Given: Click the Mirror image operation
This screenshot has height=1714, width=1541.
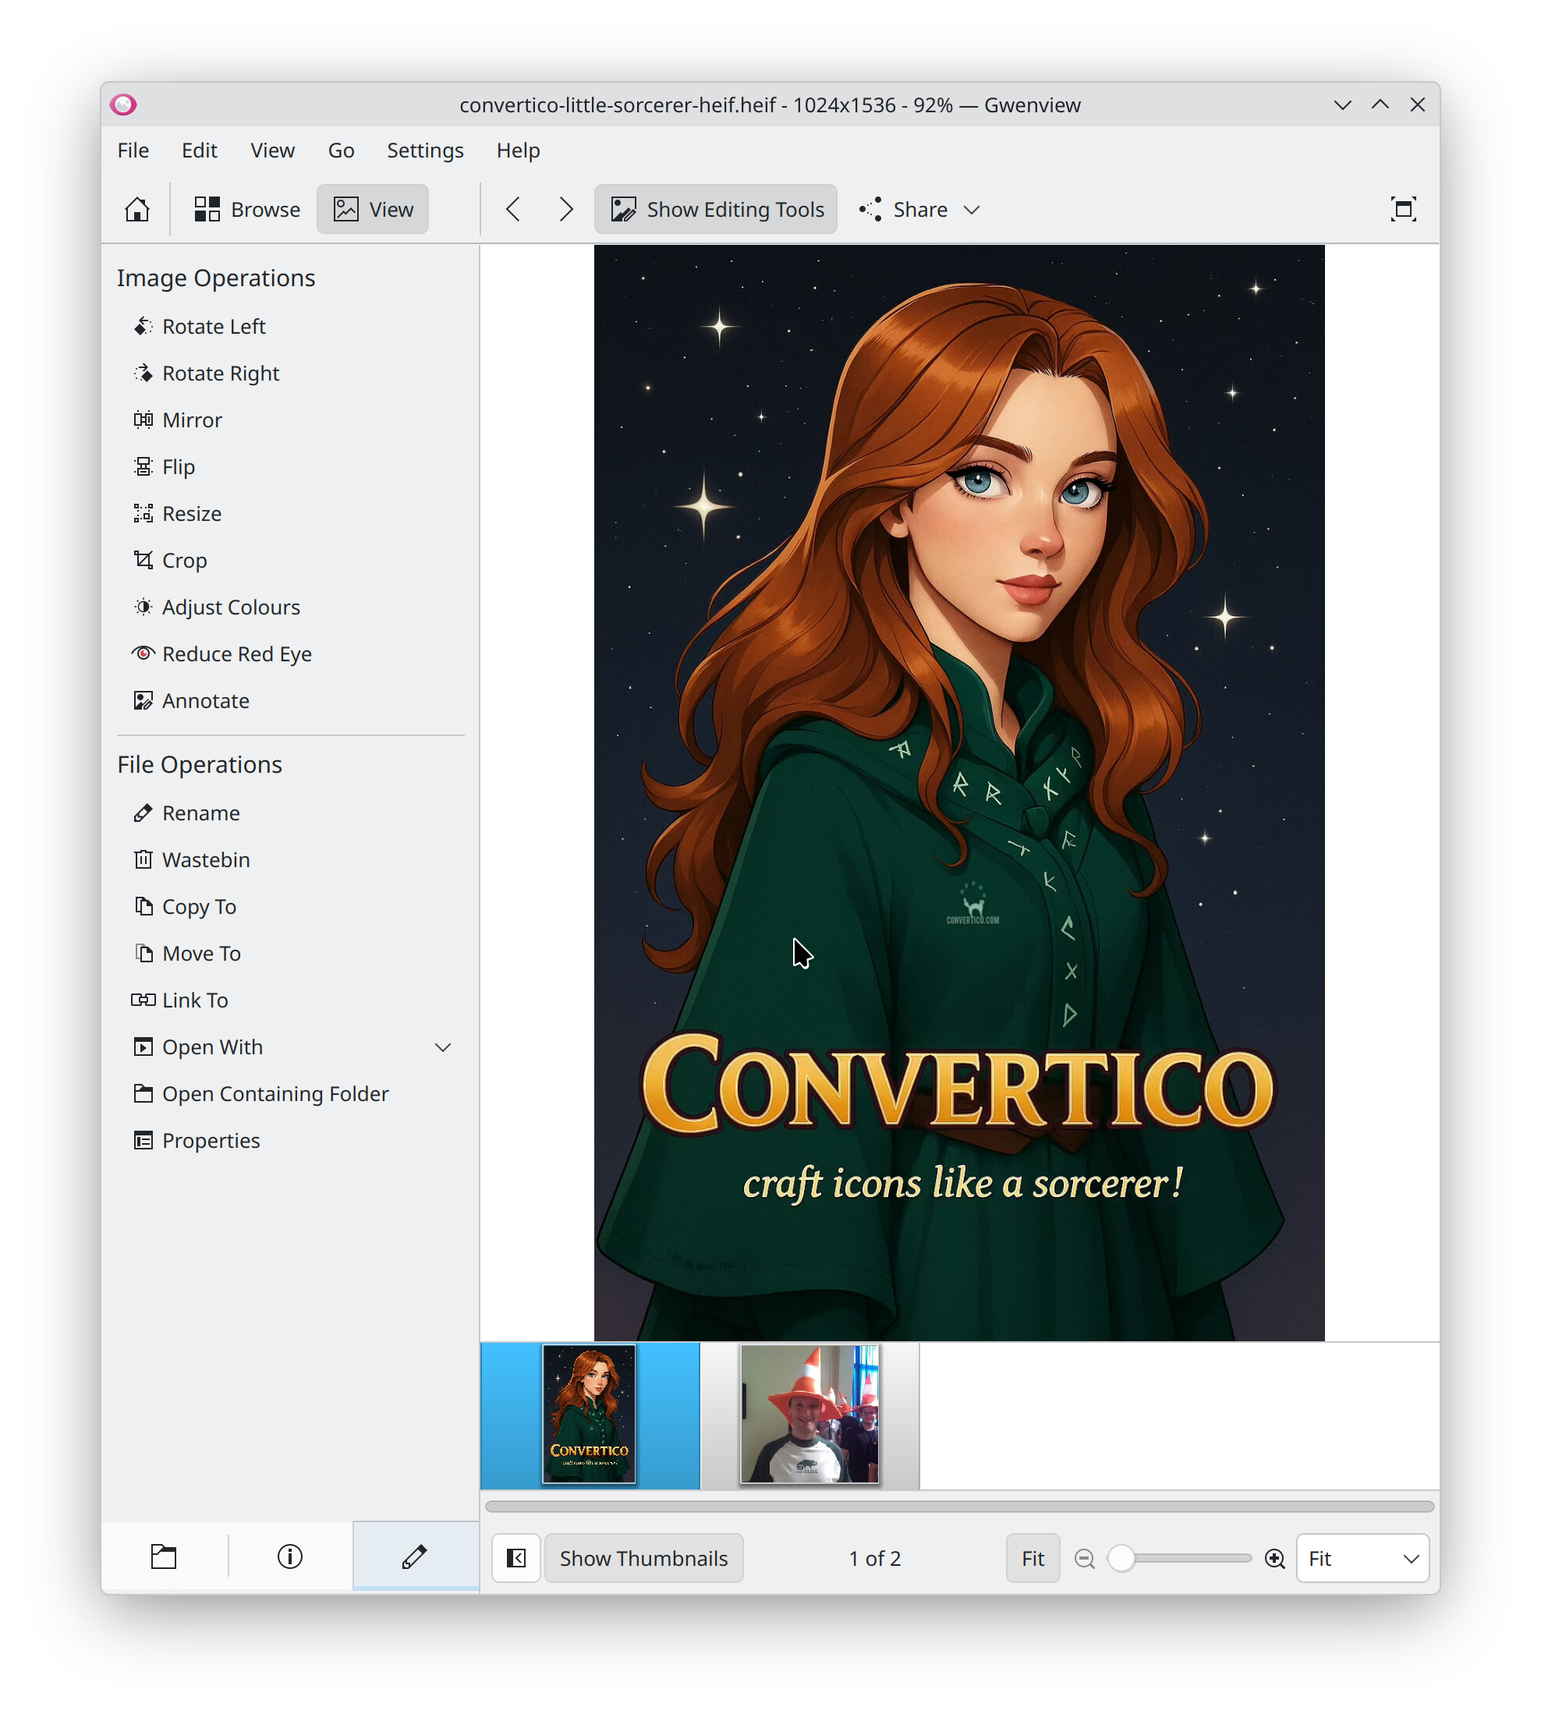Looking at the screenshot, I should click(x=191, y=420).
